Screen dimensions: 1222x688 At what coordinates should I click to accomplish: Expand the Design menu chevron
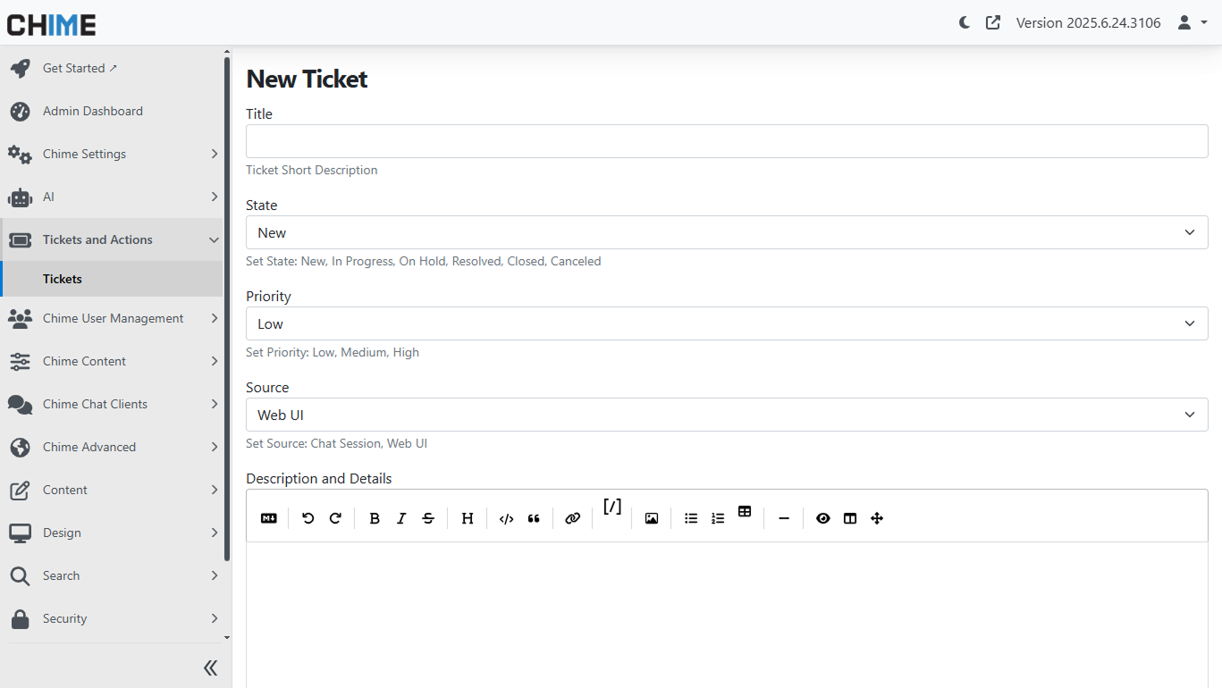(x=215, y=533)
